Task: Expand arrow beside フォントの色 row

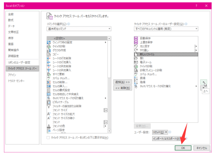Action: [106, 126]
